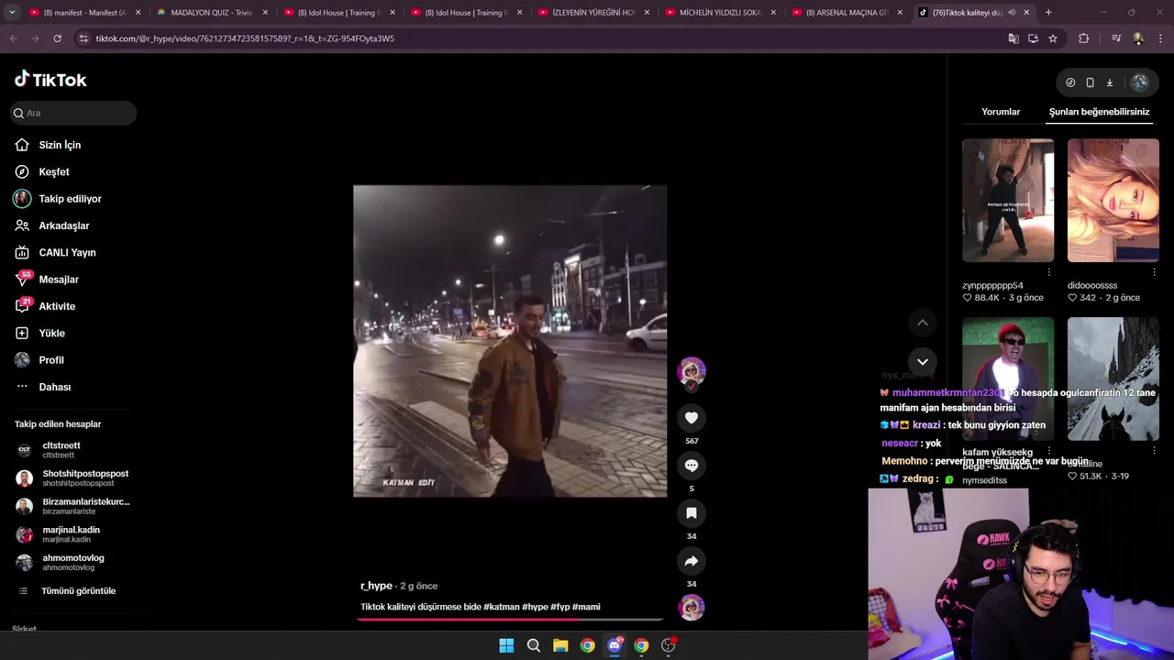Click the #katman hashtag
1174x660 pixels.
[x=502, y=607]
